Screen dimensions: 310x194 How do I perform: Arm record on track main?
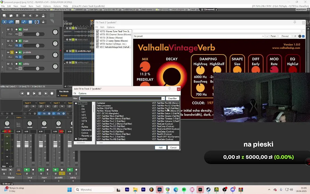(x=17, y=41)
